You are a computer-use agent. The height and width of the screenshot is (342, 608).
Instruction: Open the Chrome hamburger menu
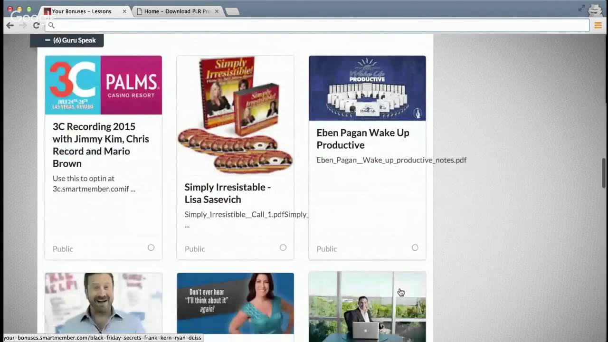coord(598,25)
